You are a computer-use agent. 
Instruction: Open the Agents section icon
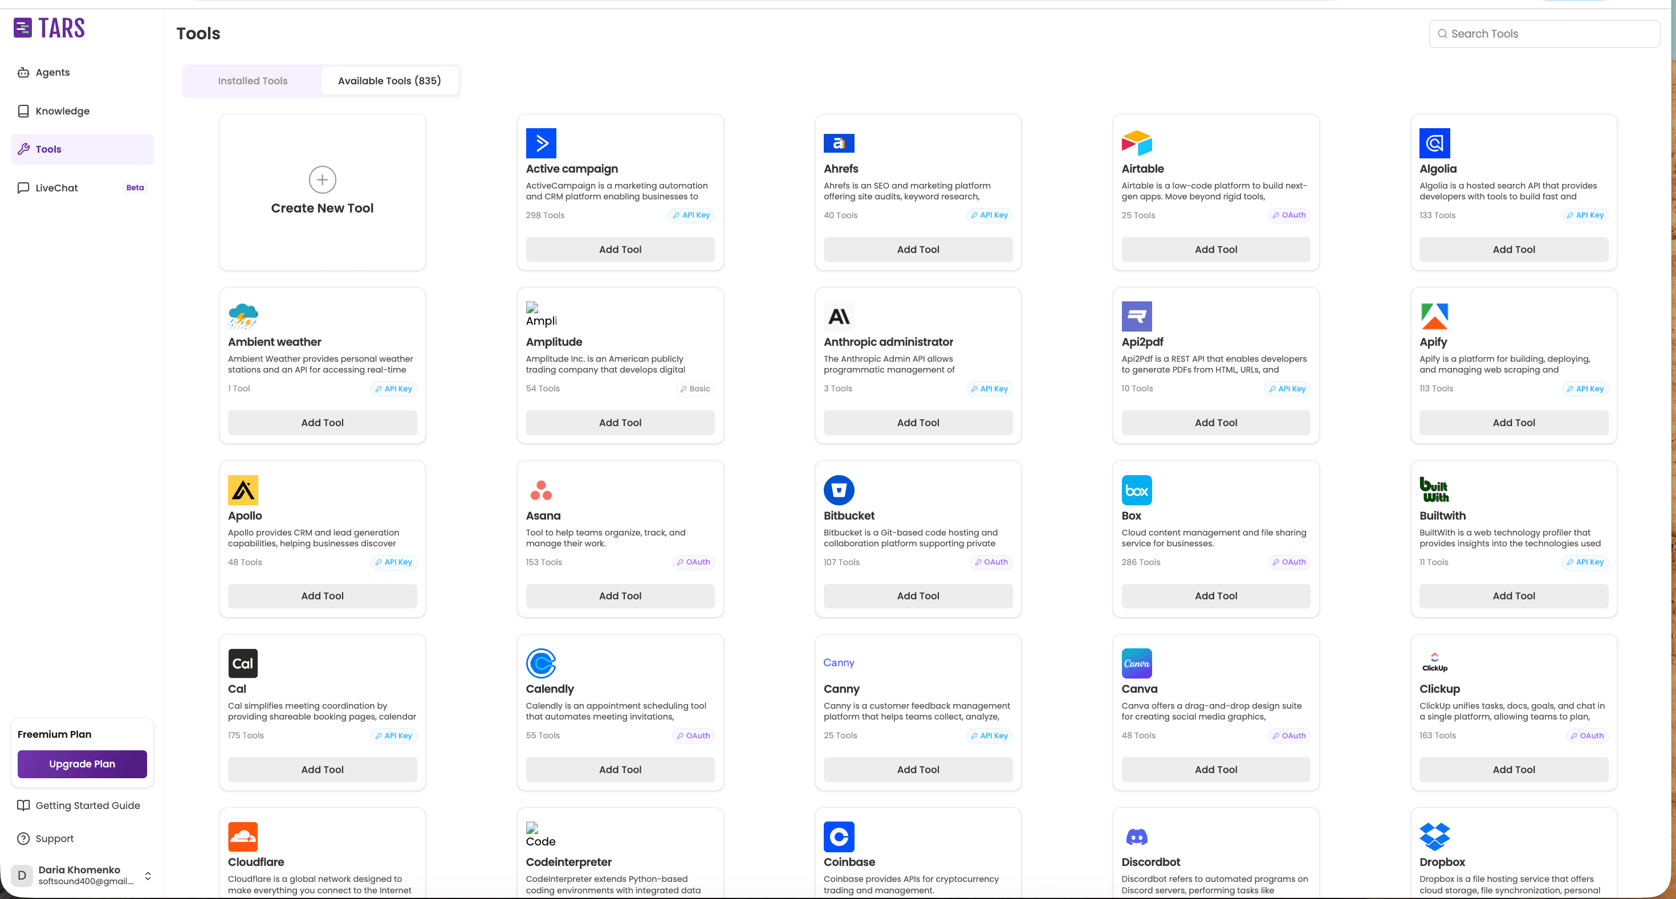23,72
